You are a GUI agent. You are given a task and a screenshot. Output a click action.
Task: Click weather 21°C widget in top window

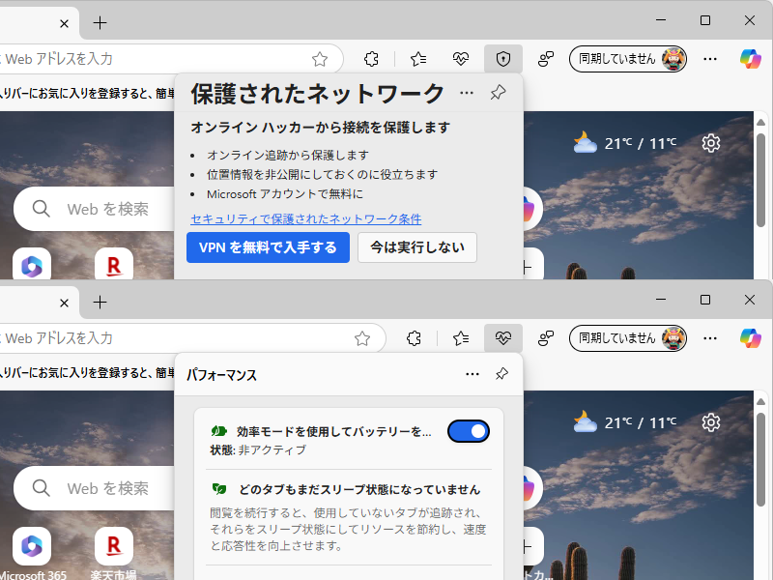tap(625, 143)
